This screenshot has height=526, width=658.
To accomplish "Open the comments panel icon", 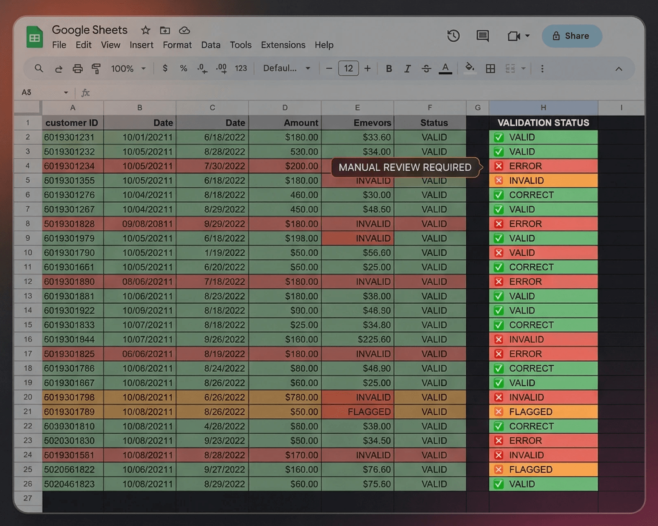I will point(483,36).
